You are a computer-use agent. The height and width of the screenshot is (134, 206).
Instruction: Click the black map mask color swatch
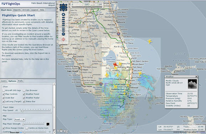tap(48, 124)
